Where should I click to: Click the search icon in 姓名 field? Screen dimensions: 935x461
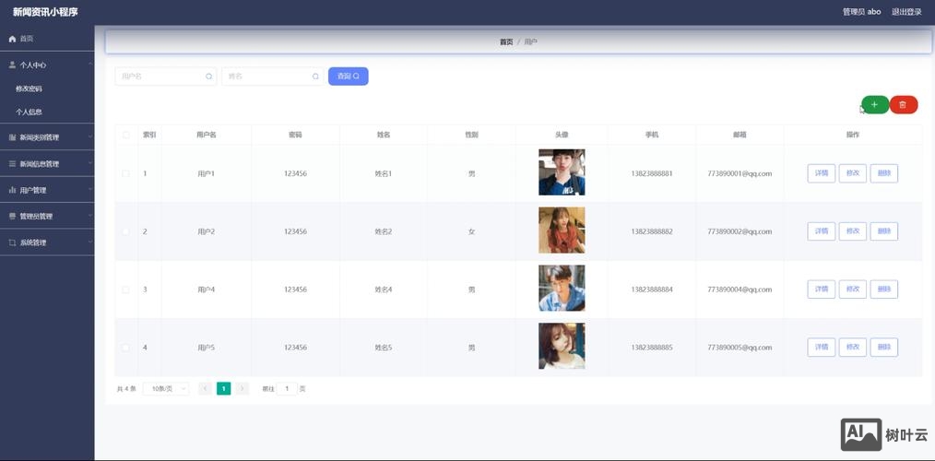(315, 77)
